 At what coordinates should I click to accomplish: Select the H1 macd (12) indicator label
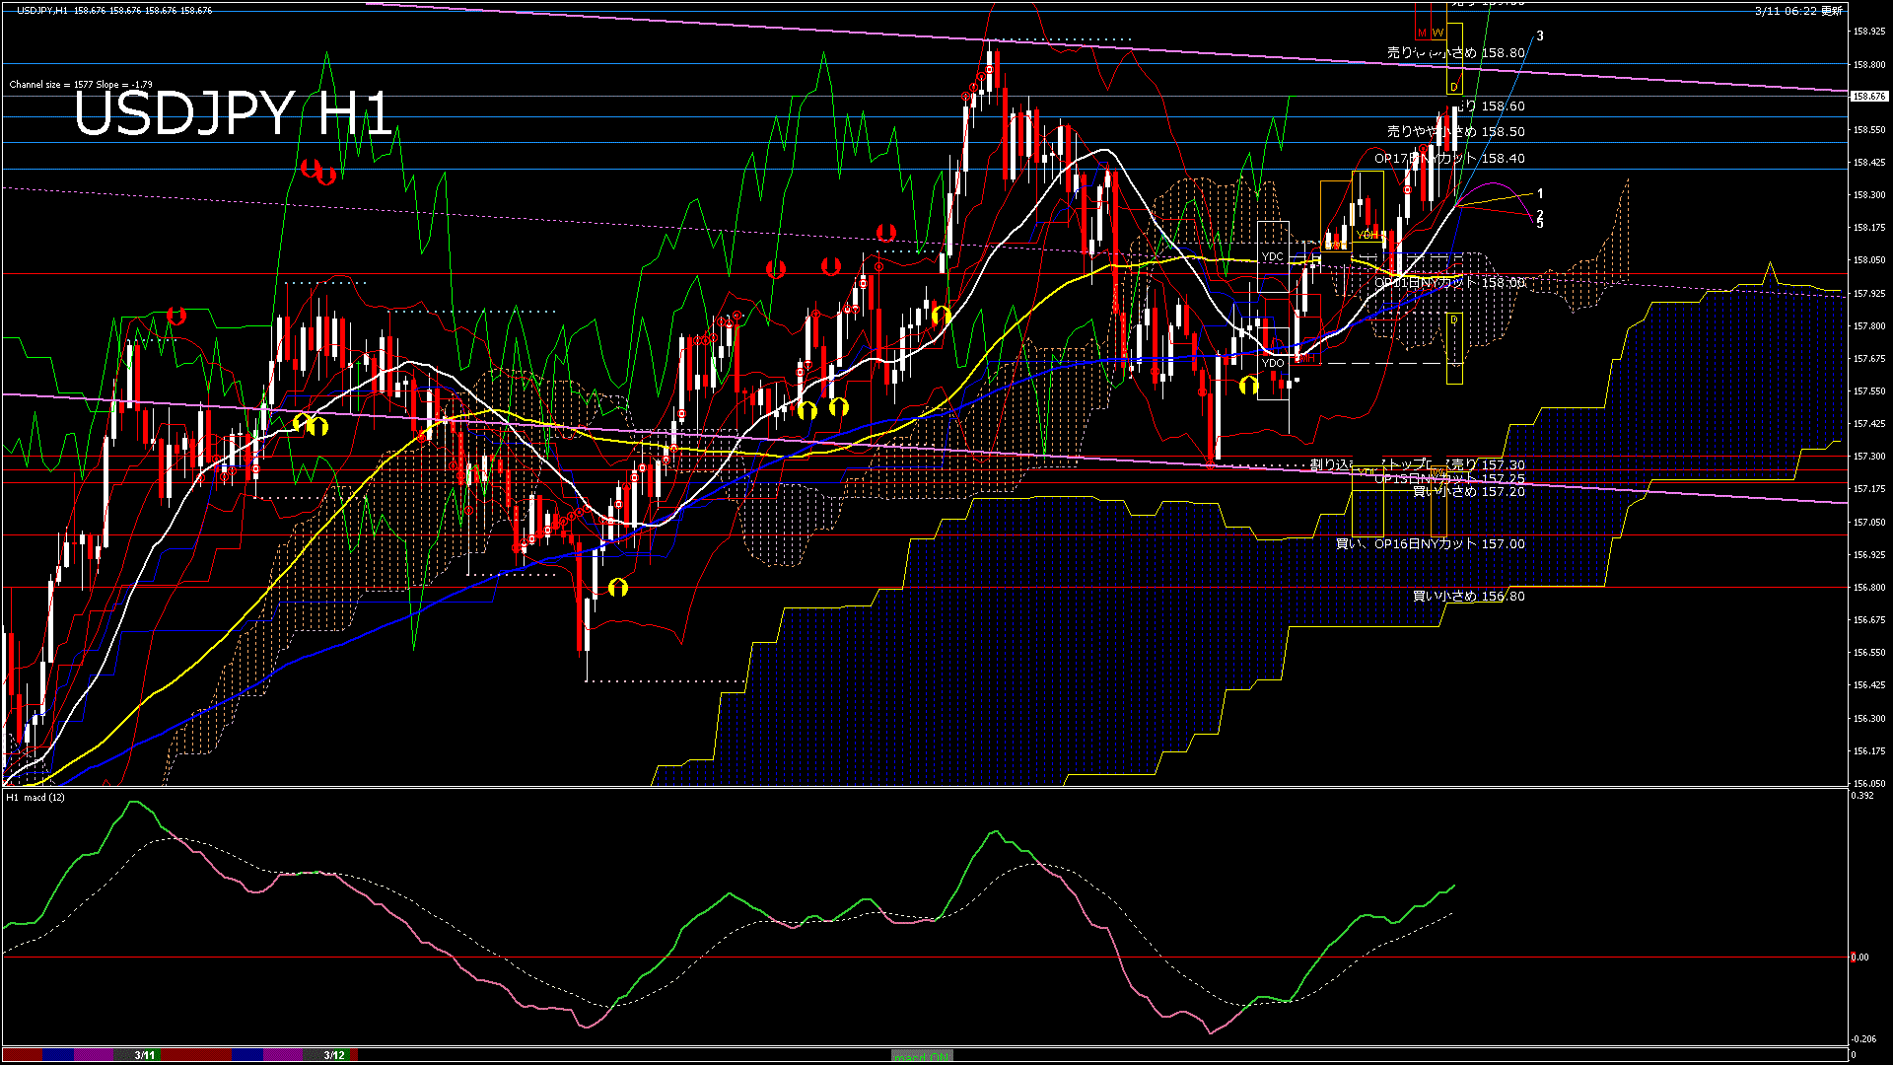[35, 797]
